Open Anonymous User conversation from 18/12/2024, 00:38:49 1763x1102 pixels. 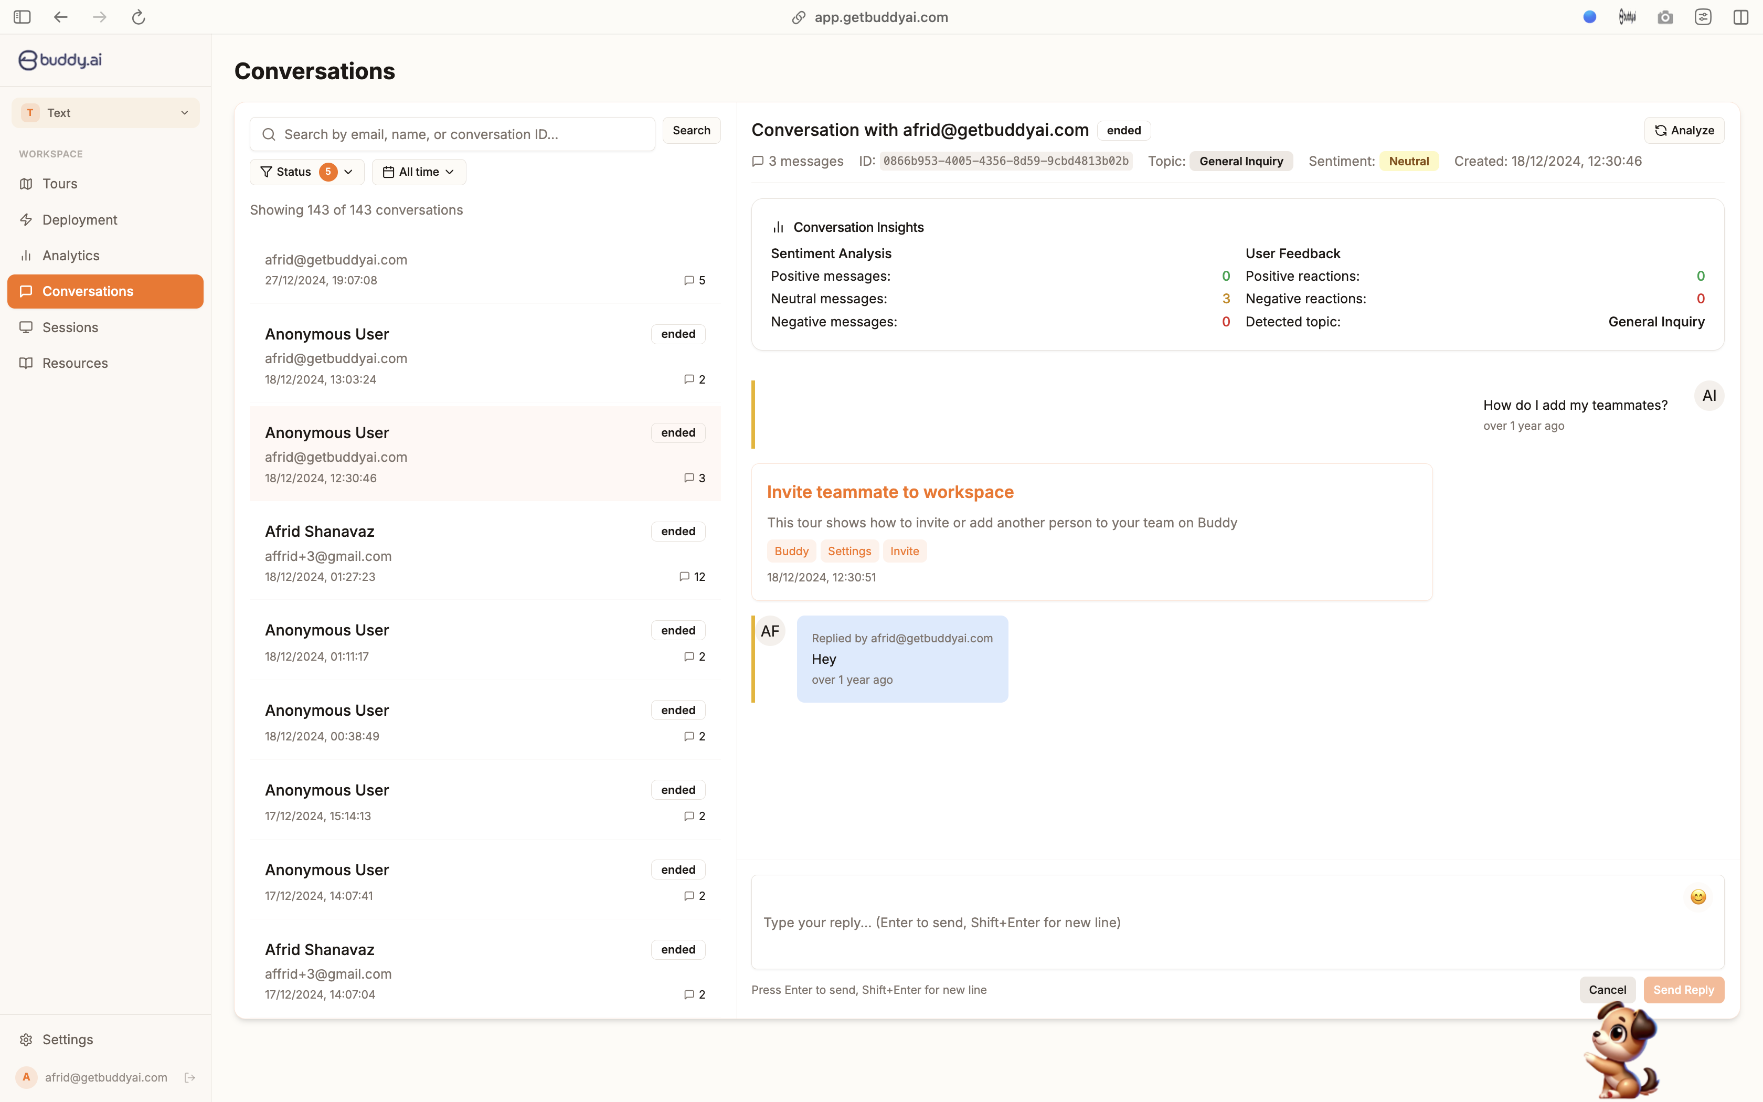[x=485, y=722]
